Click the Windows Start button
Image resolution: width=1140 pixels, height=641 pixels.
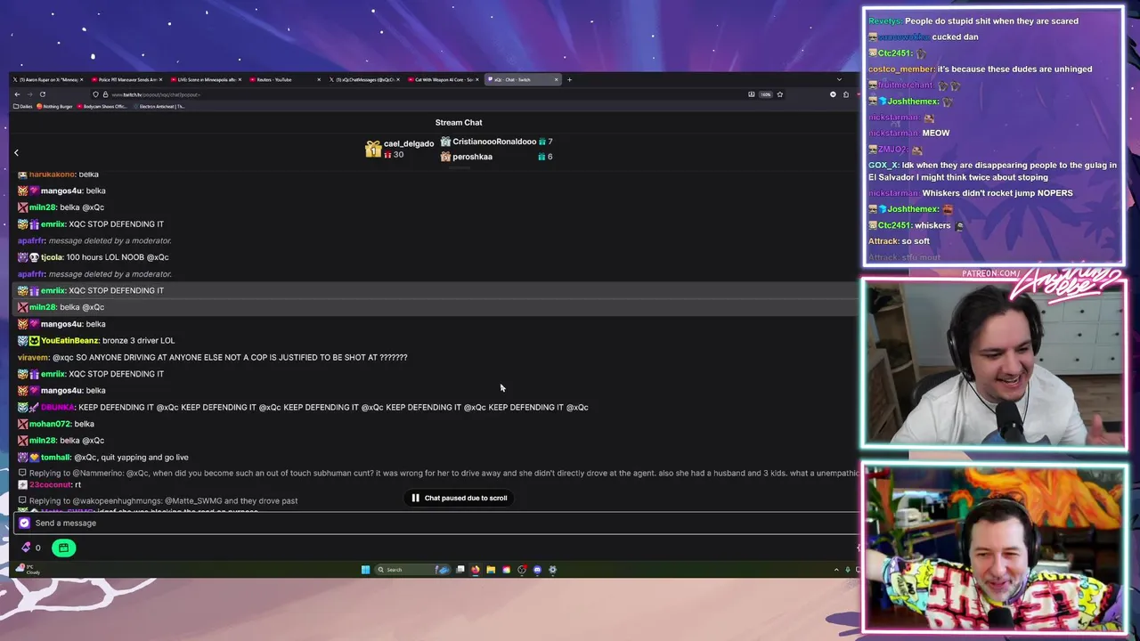pos(365,570)
